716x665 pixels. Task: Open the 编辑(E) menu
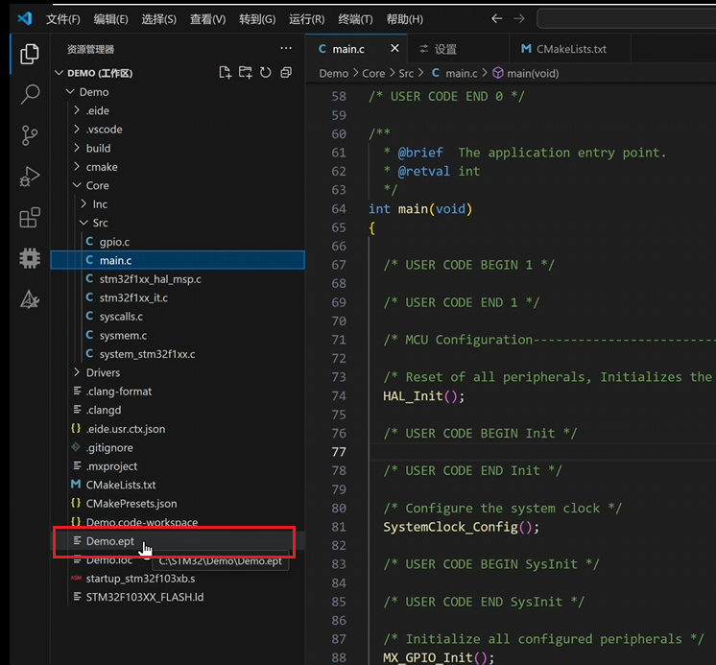point(111,19)
